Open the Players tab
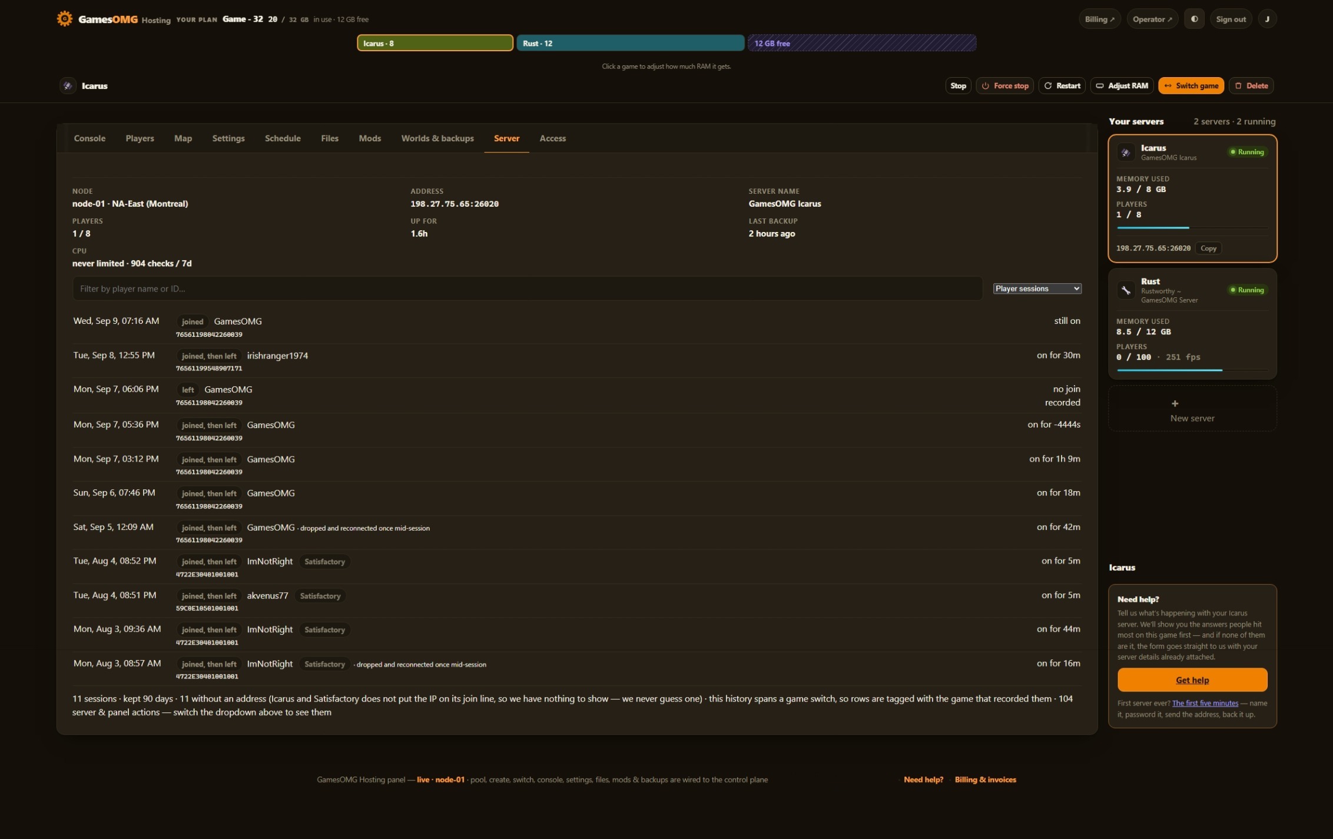Image resolution: width=1333 pixels, height=839 pixels. pos(140,138)
